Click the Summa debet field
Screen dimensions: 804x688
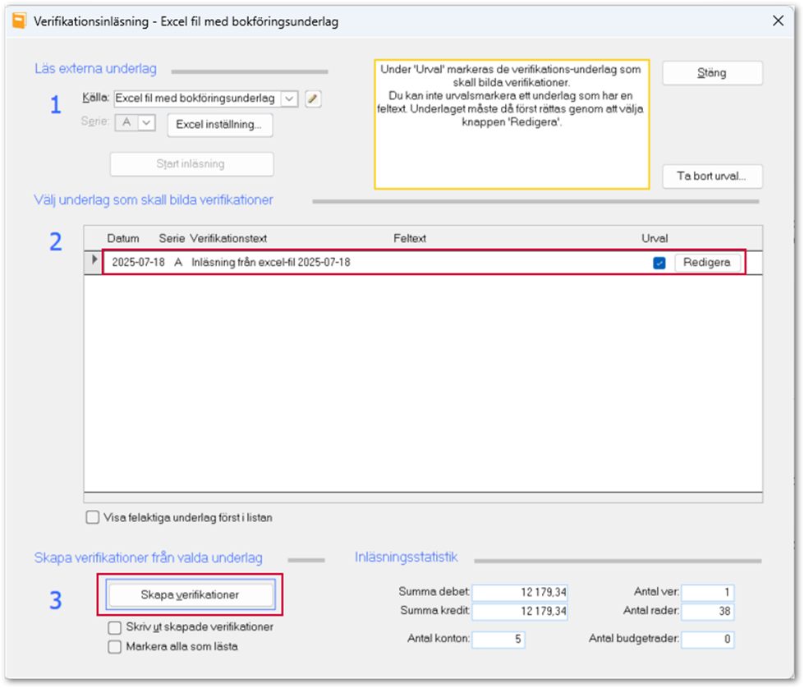[x=519, y=592]
